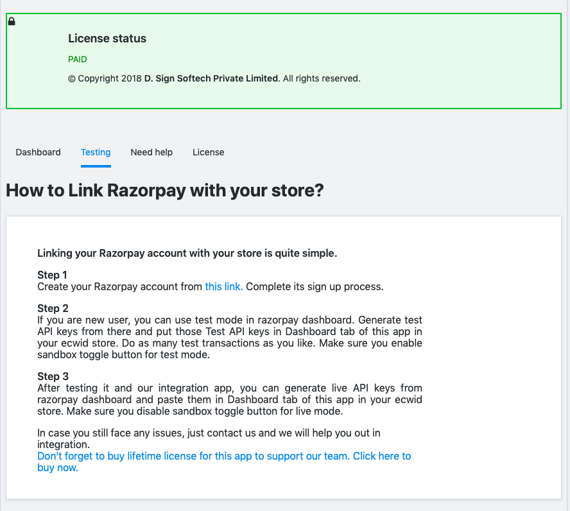Click the How to Link Razorpay heading
The image size is (570, 511).
click(x=165, y=191)
